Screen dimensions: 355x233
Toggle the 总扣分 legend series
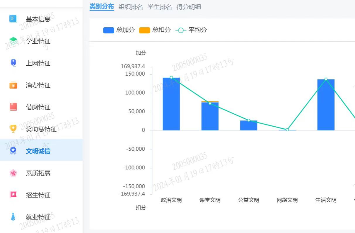pyautogui.click(x=155, y=30)
